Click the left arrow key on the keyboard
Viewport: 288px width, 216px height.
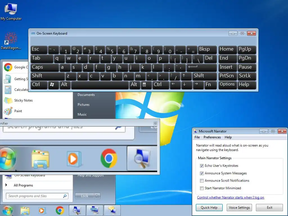pos(175,85)
